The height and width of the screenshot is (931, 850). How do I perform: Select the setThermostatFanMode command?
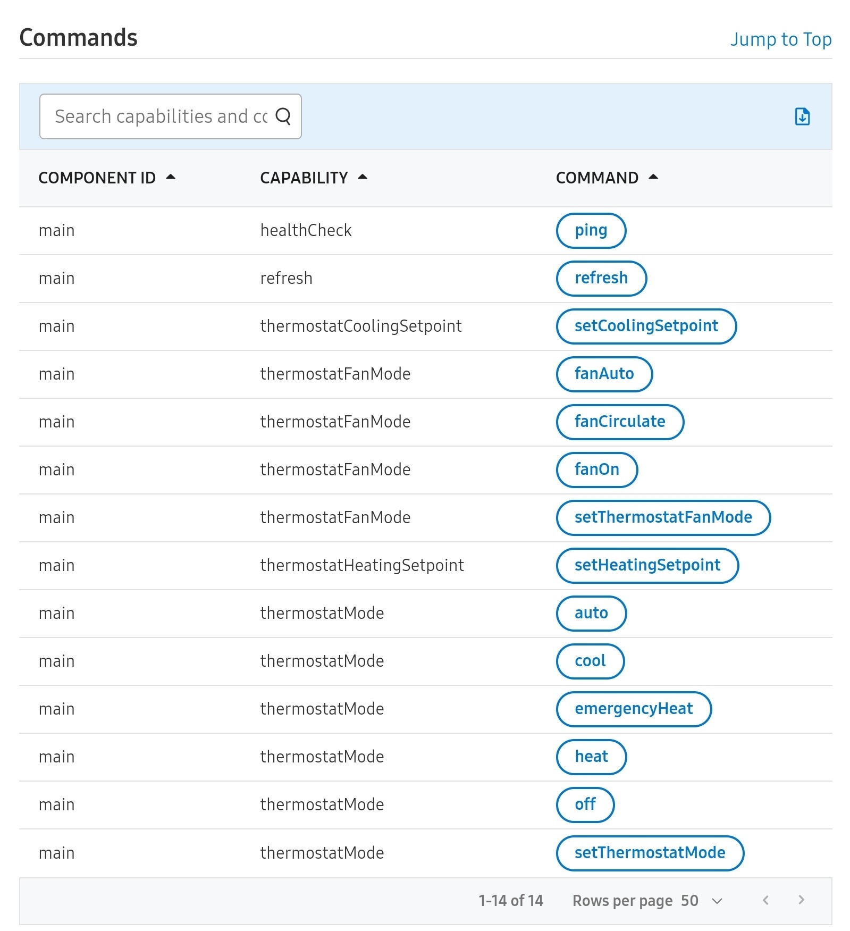click(663, 518)
